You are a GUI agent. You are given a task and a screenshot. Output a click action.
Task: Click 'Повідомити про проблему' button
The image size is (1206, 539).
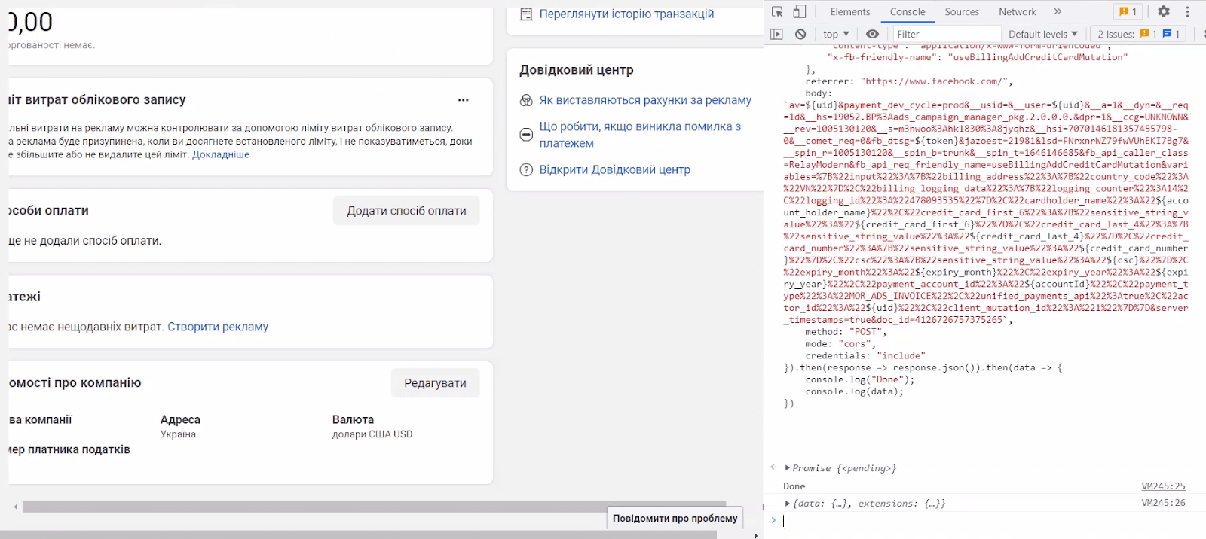click(x=675, y=519)
